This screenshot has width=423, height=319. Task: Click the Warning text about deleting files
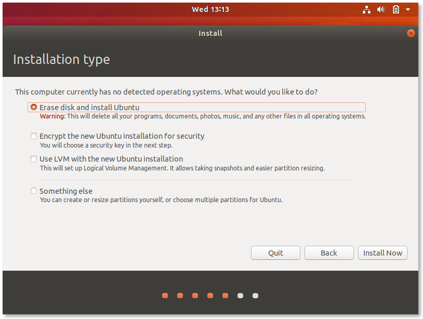coord(203,116)
